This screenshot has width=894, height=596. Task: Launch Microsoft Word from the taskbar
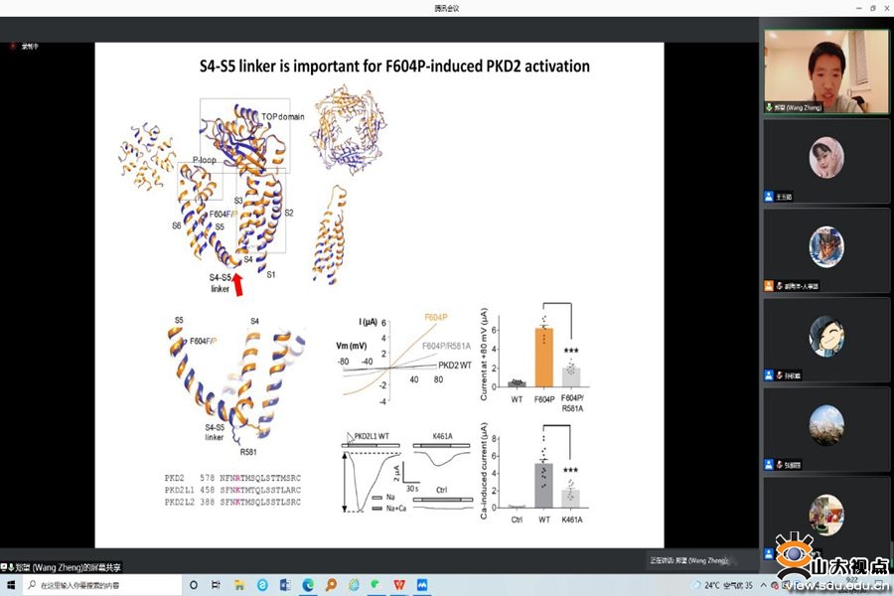tap(285, 585)
